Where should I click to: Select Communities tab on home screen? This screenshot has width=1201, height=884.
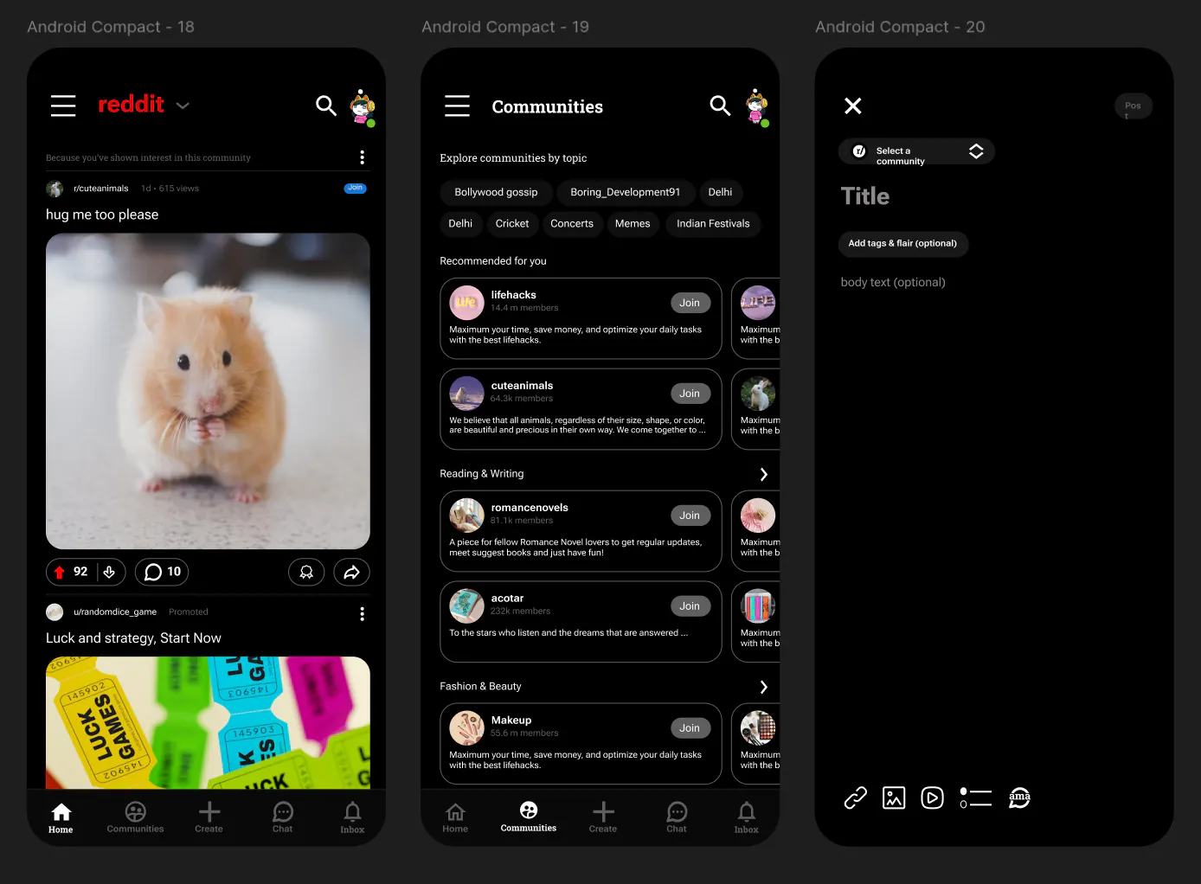(135, 817)
